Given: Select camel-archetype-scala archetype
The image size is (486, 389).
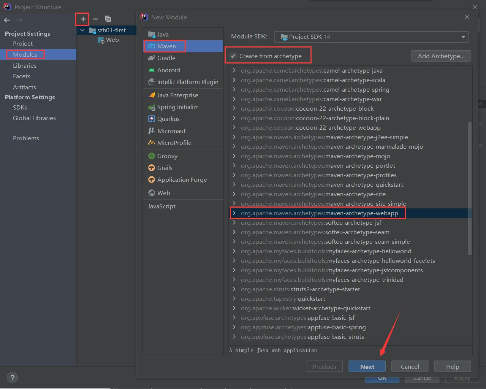Looking at the screenshot, I should pyautogui.click(x=313, y=80).
